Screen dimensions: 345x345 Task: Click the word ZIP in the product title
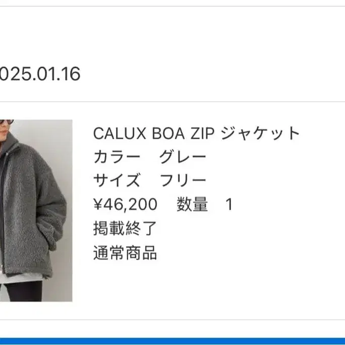(x=202, y=134)
